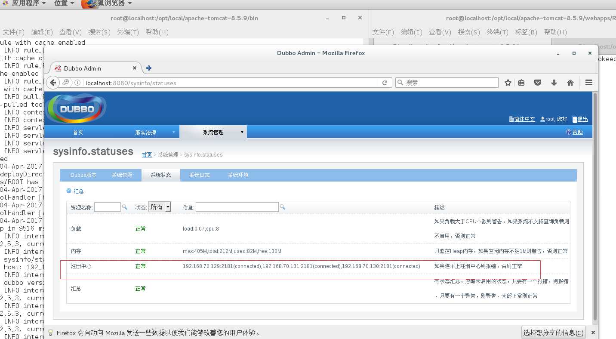Reload the page with the refresh icon

click(385, 83)
